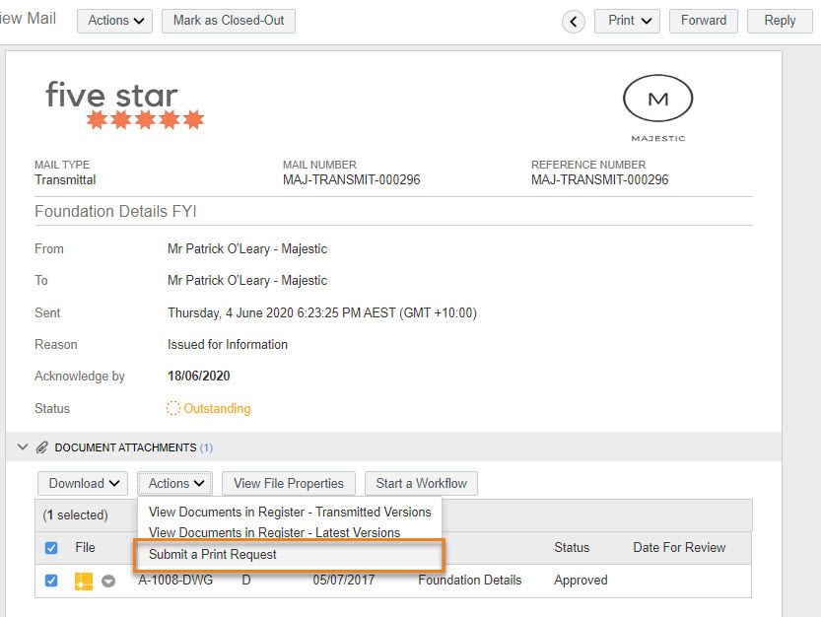821x617 pixels.
Task: Choose View Documents in Register - Latest Versions
Action: point(274,532)
